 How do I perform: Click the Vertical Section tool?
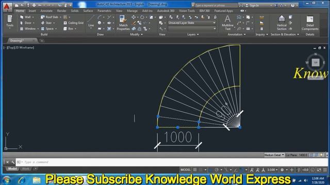tap(282, 23)
